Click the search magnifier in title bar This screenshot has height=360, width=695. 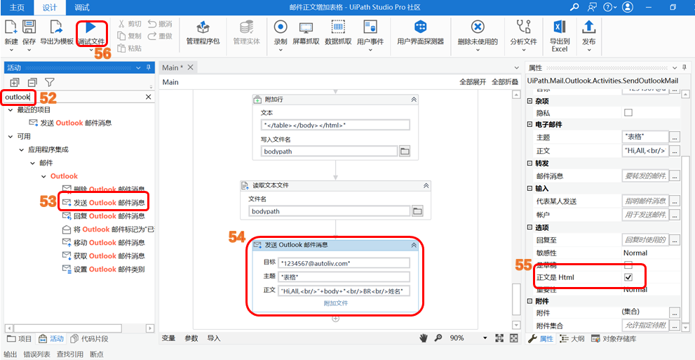574,7
